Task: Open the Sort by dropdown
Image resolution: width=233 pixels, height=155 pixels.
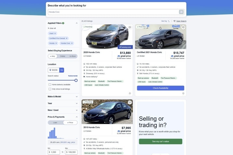Action: [165, 21]
